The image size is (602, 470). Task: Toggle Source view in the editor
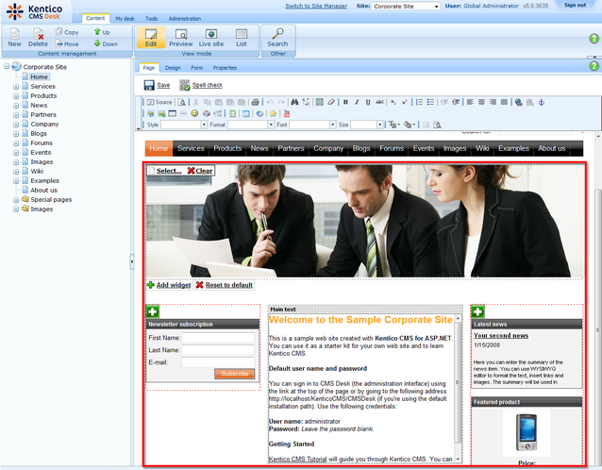coord(159,102)
